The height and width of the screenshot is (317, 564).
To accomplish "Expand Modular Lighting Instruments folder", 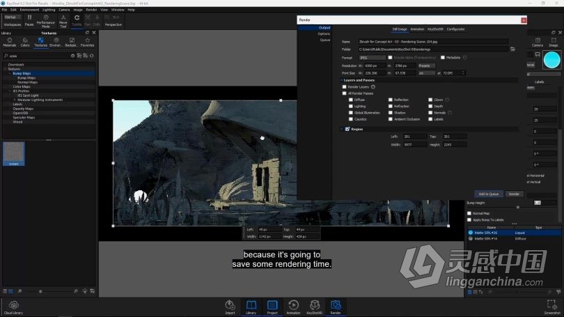I will click(x=15, y=100).
